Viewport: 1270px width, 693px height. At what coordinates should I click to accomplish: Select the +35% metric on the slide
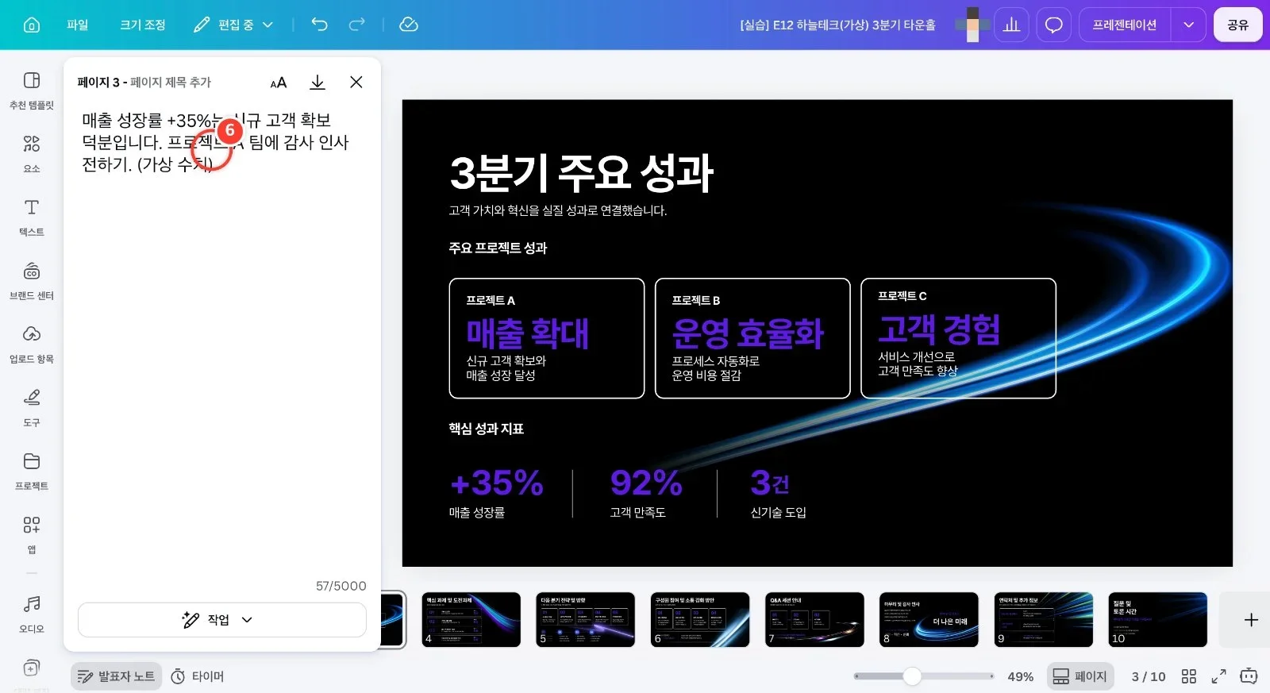tap(497, 483)
